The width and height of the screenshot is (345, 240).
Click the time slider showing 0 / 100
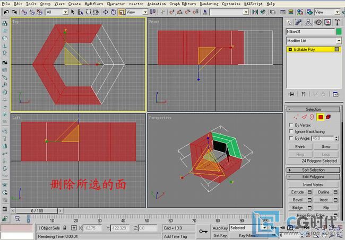click(37, 211)
